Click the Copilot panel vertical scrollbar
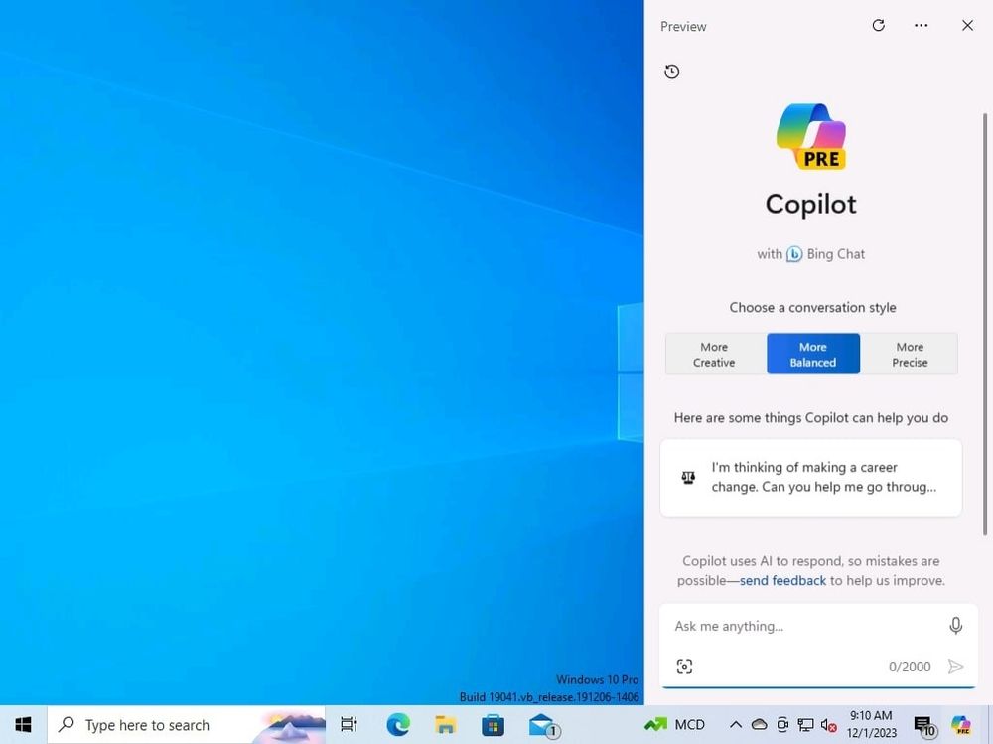This screenshot has width=993, height=744. click(x=985, y=323)
